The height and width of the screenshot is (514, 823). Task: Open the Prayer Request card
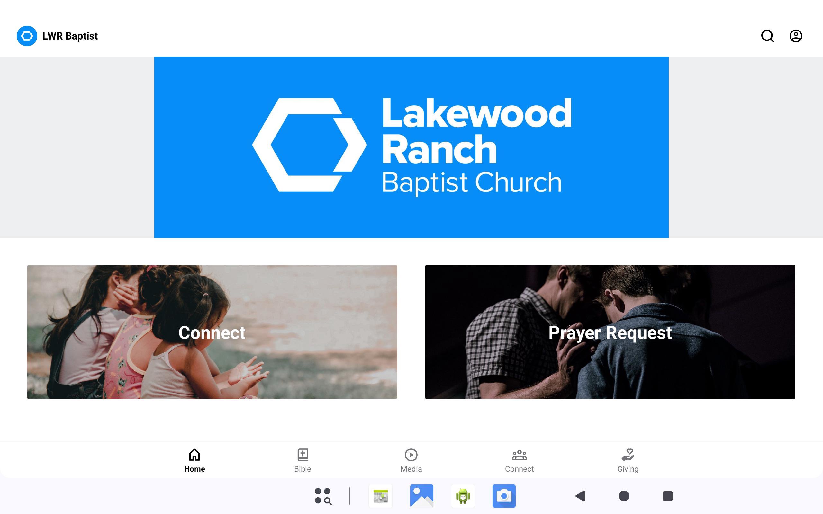pos(610,332)
